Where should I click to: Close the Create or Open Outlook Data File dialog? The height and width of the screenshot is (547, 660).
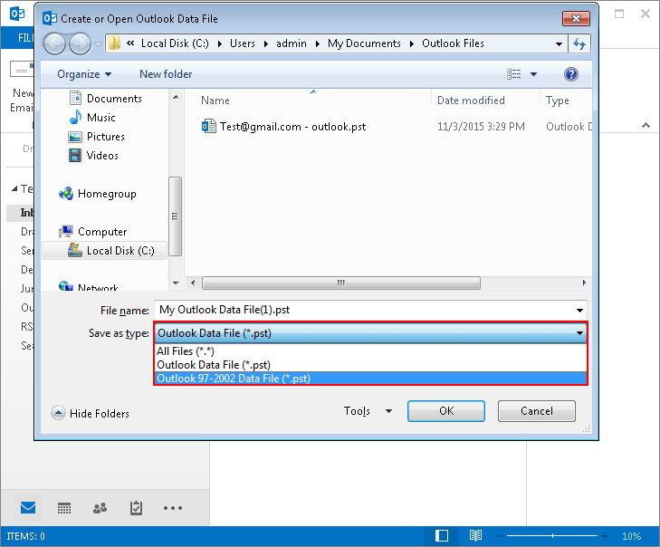[576, 18]
